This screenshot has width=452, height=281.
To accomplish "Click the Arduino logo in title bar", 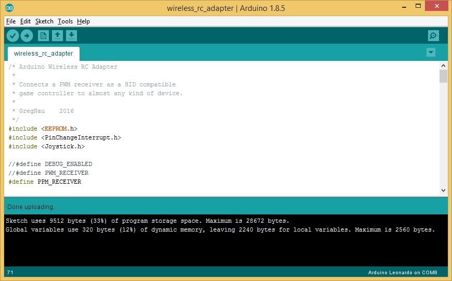I will click(9, 8).
